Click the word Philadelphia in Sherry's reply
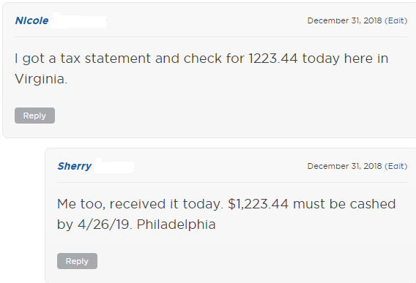This screenshot has height=283, width=416. pos(176,224)
